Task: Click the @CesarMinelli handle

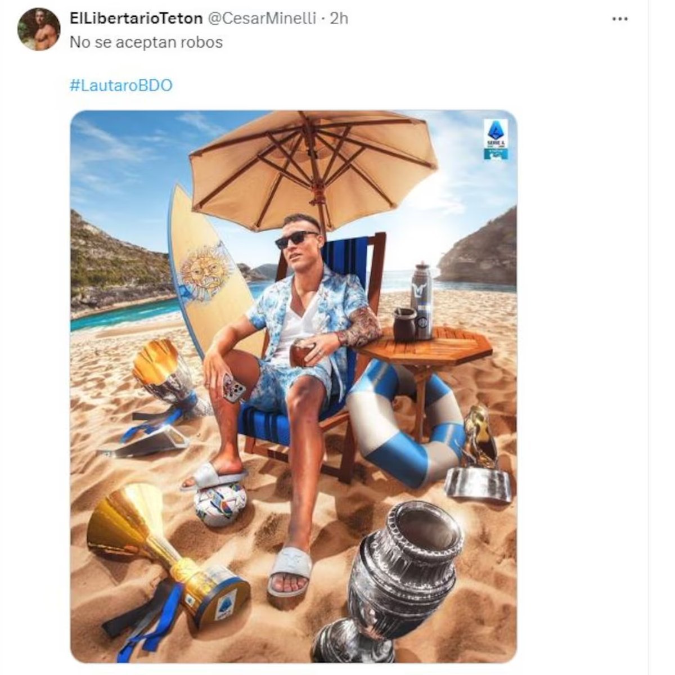Action: (x=262, y=19)
